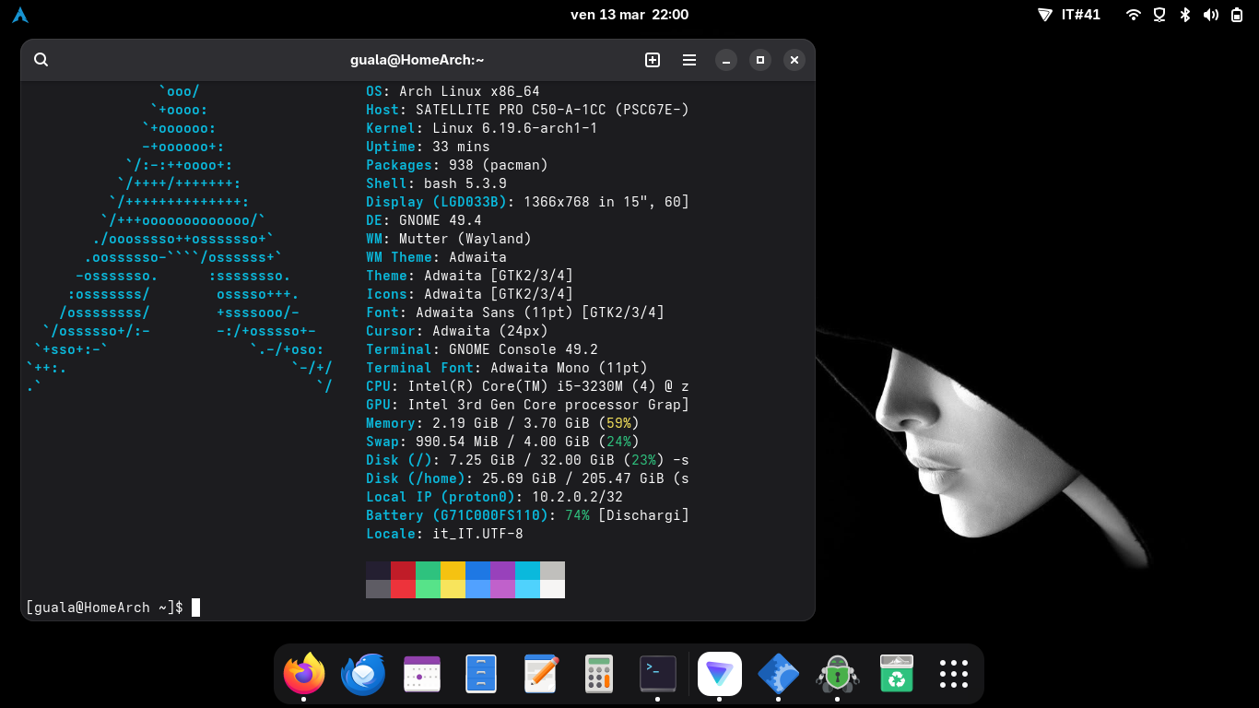Screen dimensions: 1259x708
Task: Click the Wi-Fi icon in top bar
Action: click(1134, 15)
